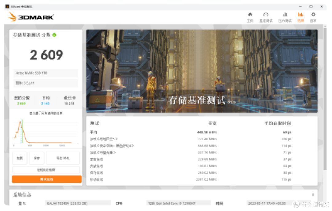332x211 pixels.
Task: Go to the Home (主页) tab
Action: click(x=250, y=17)
